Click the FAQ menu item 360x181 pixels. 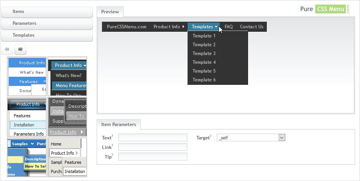pos(229,27)
